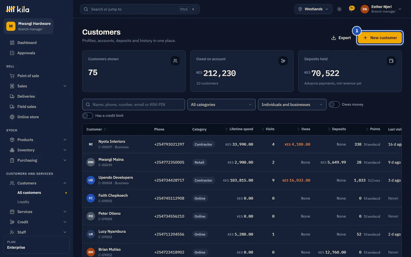Click the Point of sale cart icon
Viewport: 411px width, 257px height.
click(12, 76)
